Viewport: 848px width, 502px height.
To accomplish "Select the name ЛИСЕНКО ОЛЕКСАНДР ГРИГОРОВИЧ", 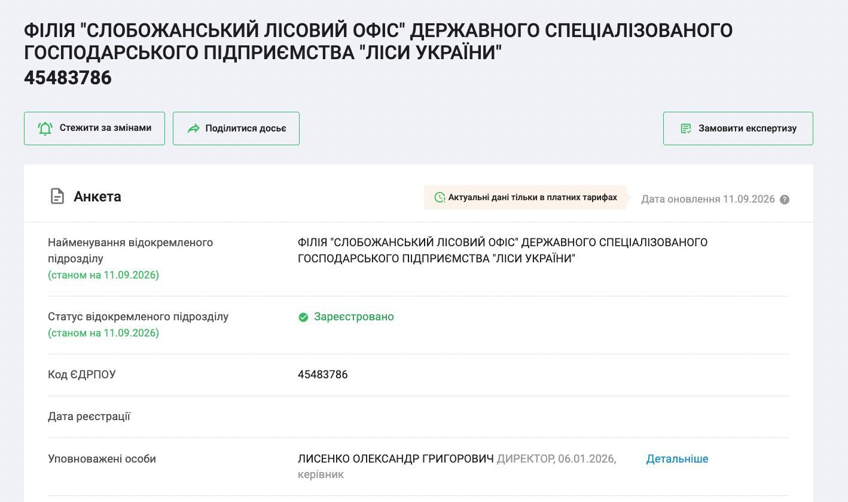I will 396,459.
